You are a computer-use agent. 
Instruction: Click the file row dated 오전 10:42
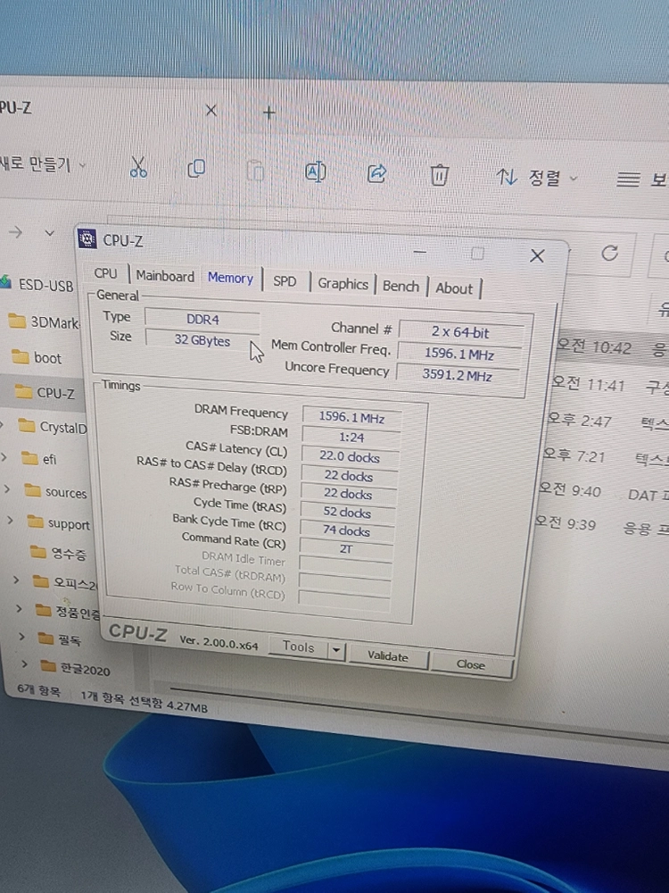pos(612,346)
